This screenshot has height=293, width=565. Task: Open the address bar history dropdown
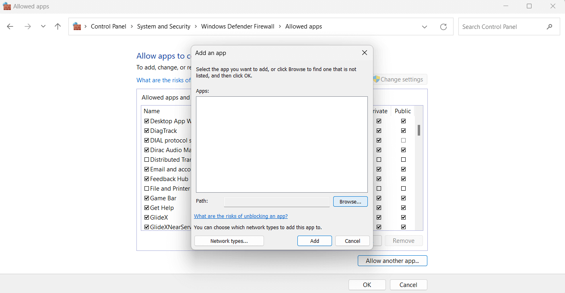(x=425, y=26)
